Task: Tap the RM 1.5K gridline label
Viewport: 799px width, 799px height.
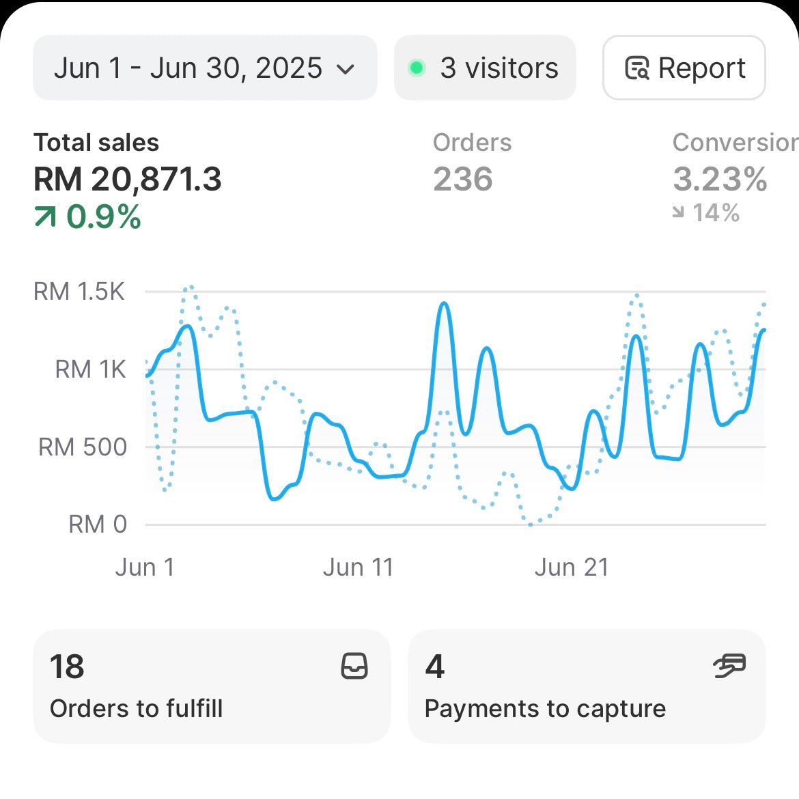Action: click(x=79, y=292)
